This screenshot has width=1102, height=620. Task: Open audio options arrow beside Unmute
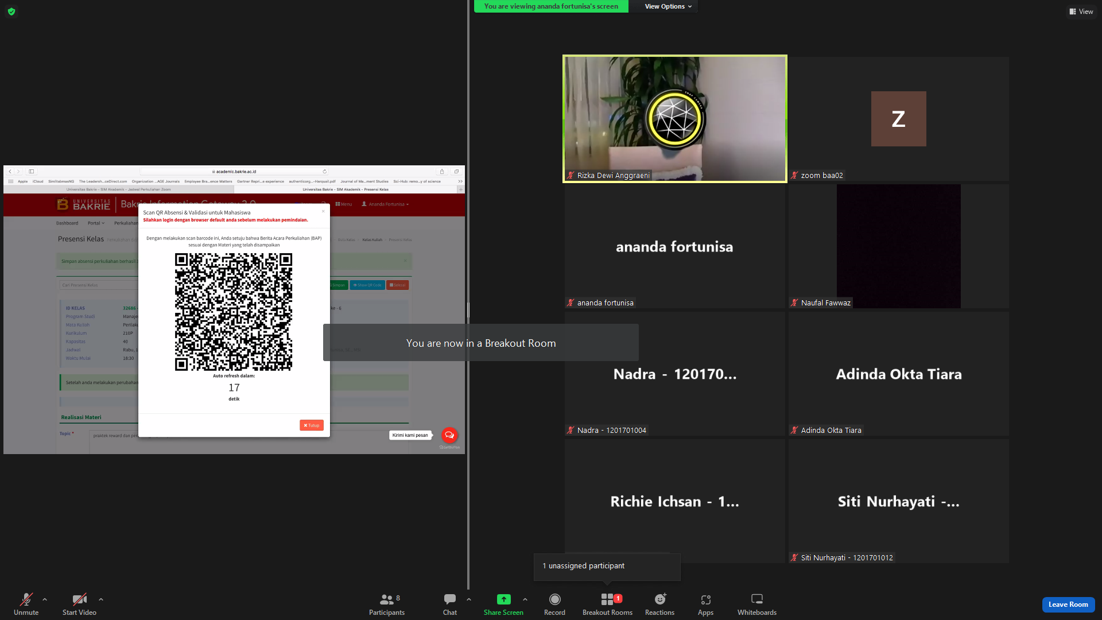coord(45,599)
